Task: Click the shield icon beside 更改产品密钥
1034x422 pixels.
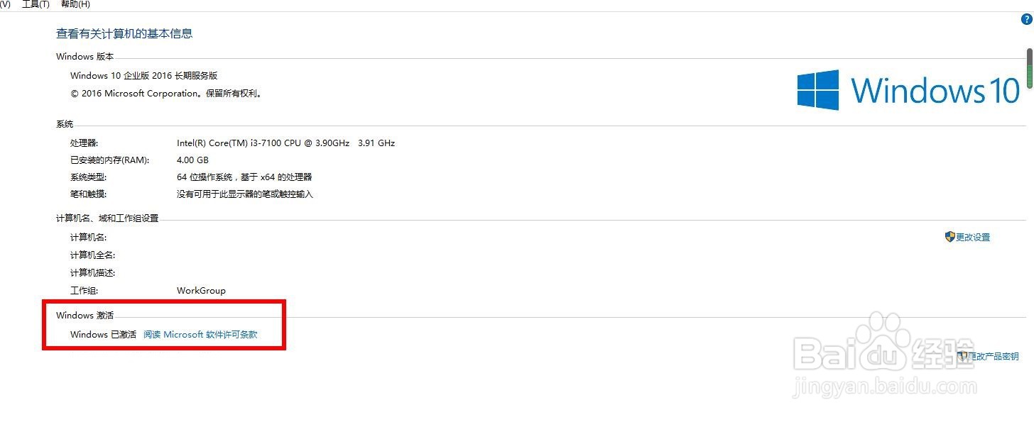Action: [963, 356]
